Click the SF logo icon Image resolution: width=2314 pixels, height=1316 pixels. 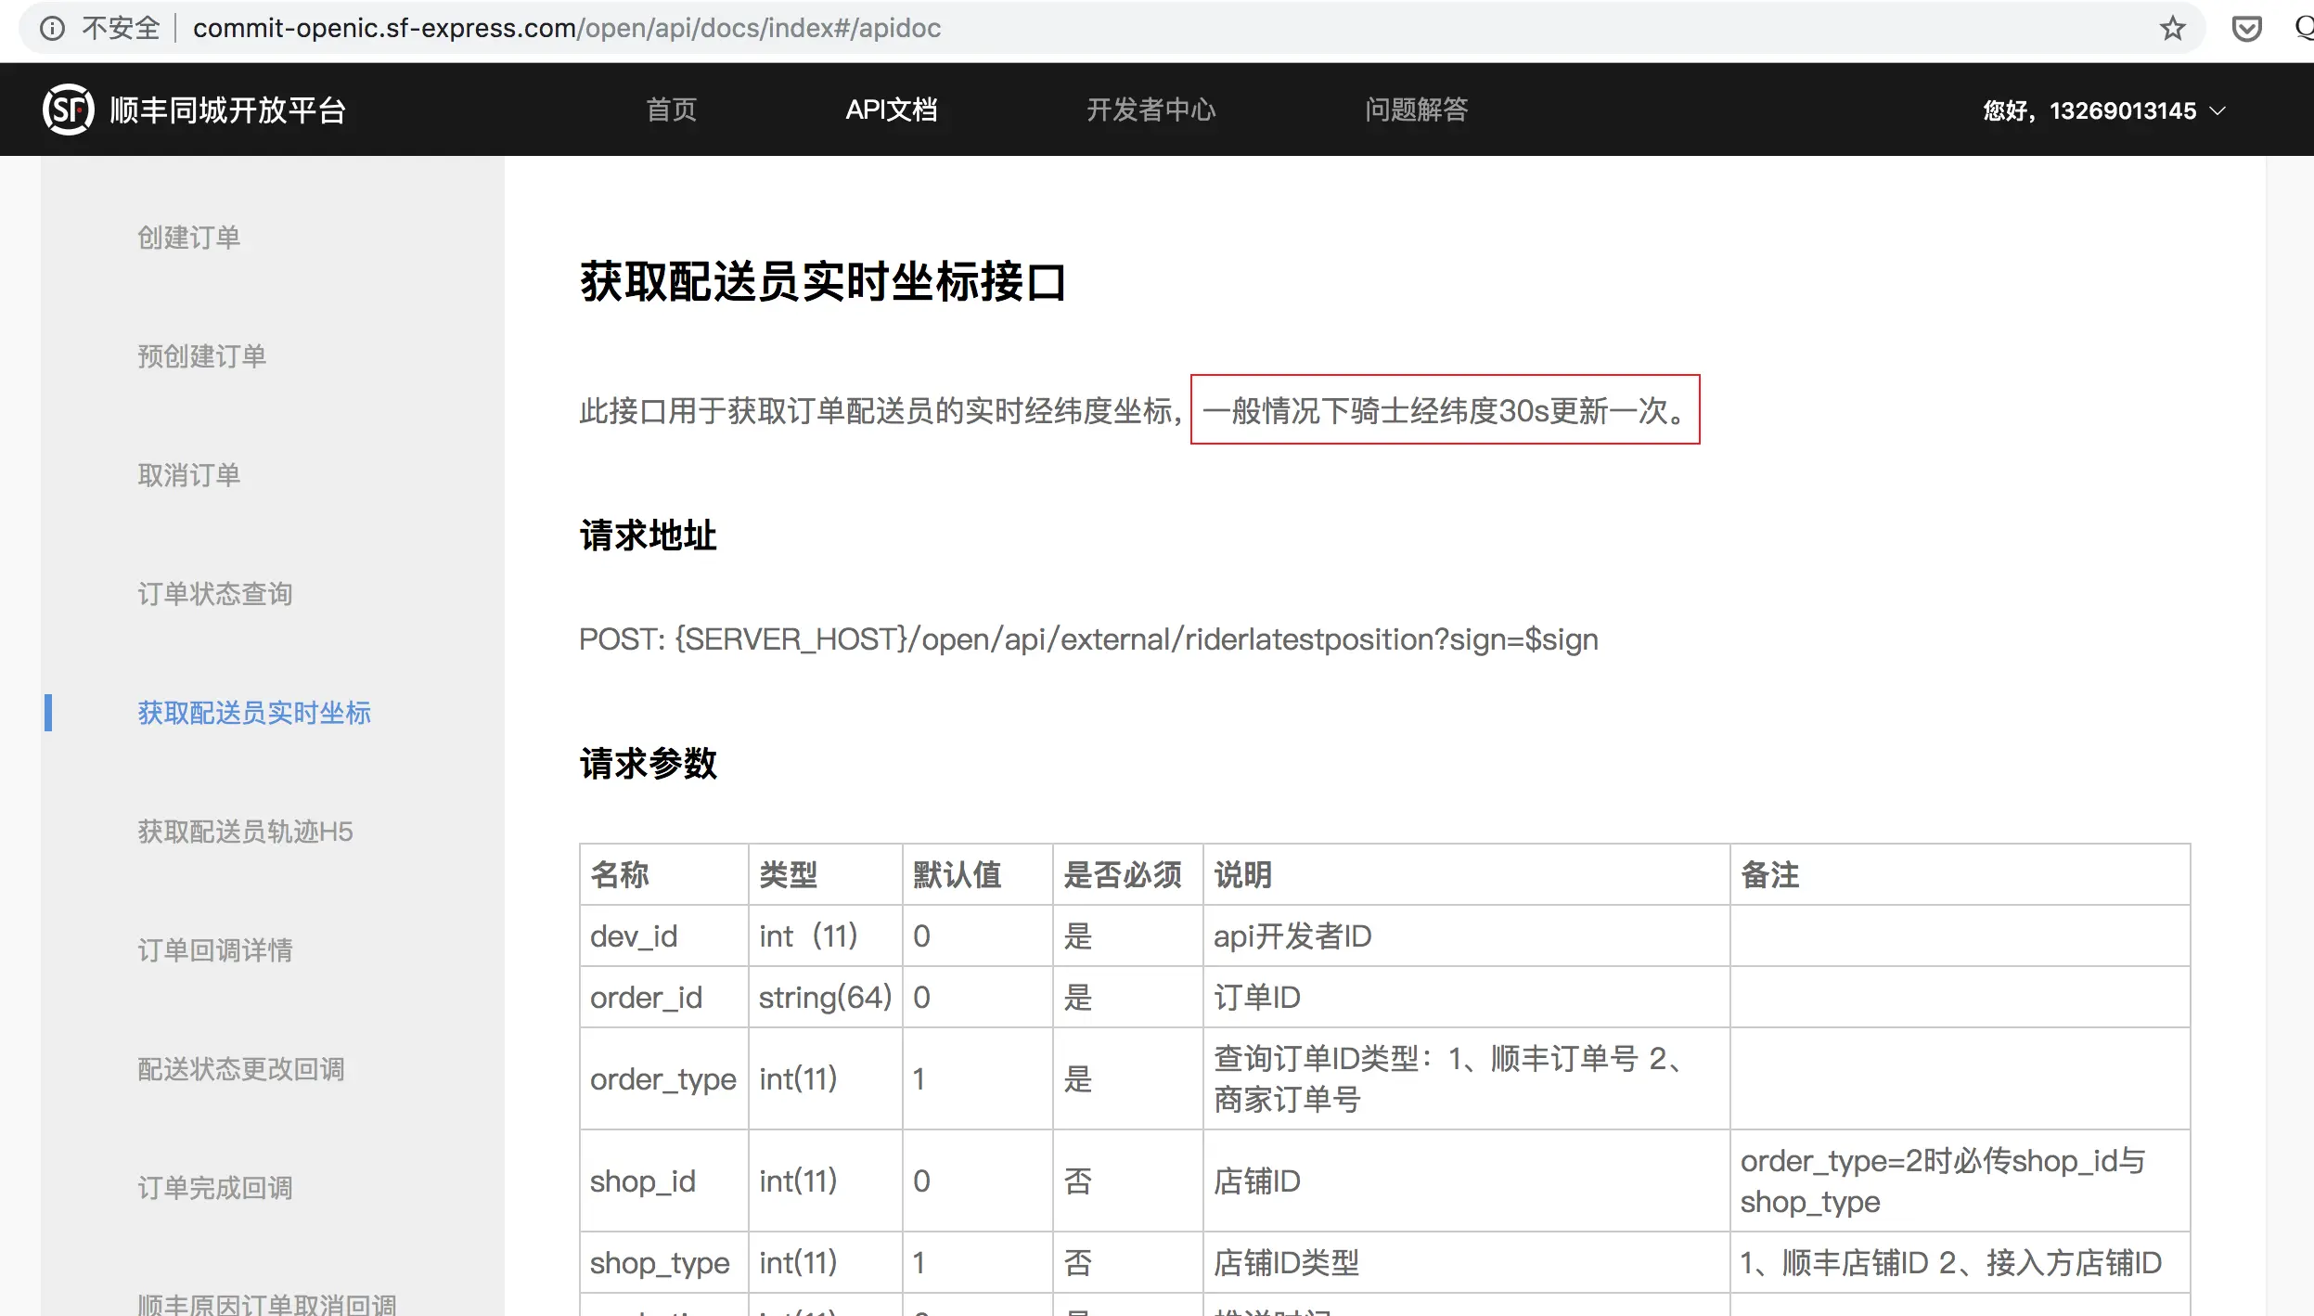coord(68,110)
